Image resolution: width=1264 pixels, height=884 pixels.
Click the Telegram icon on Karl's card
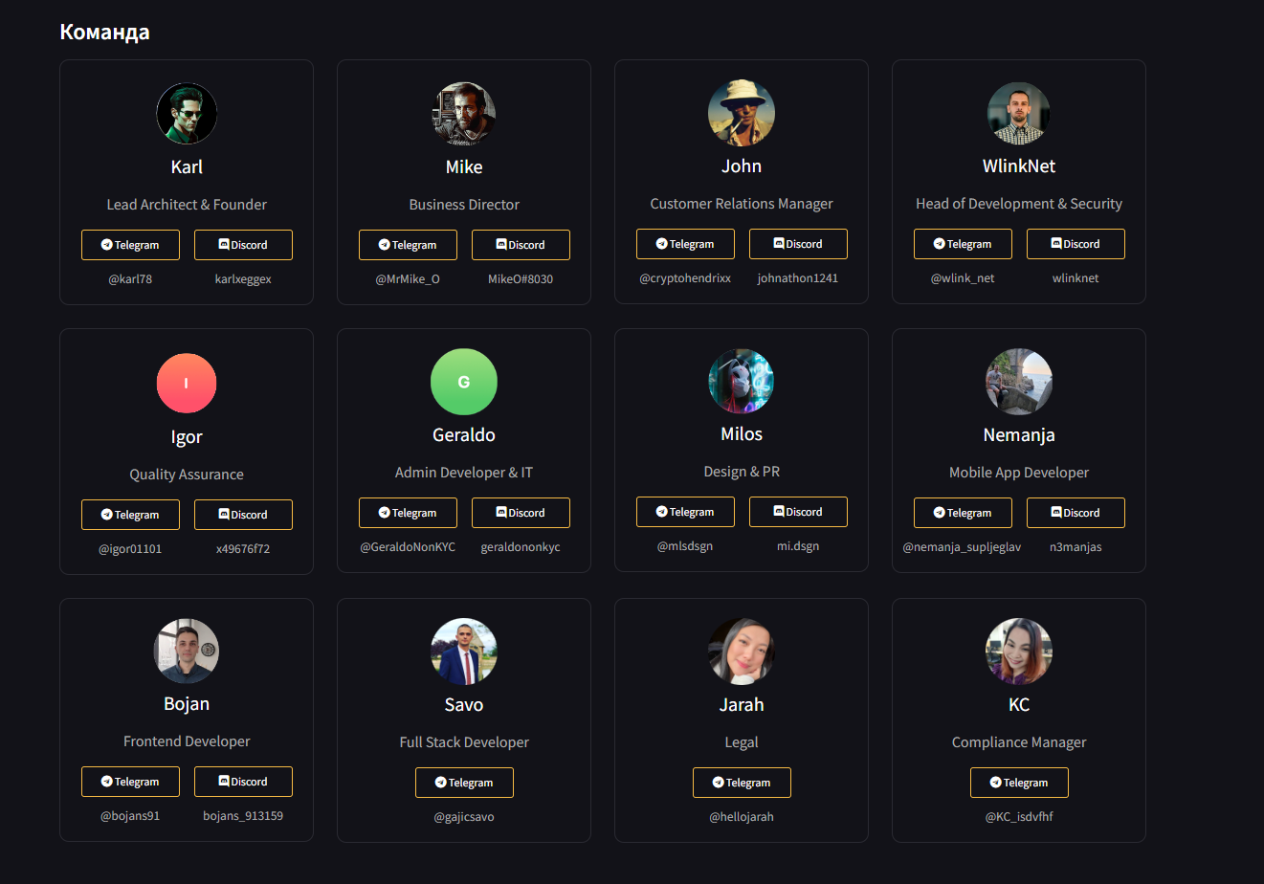[x=107, y=245]
